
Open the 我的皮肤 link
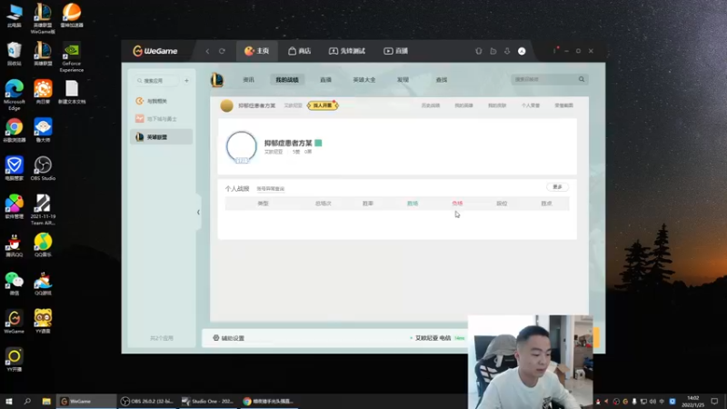point(497,105)
